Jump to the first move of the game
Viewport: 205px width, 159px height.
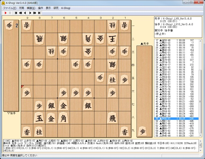(x=16, y=13)
